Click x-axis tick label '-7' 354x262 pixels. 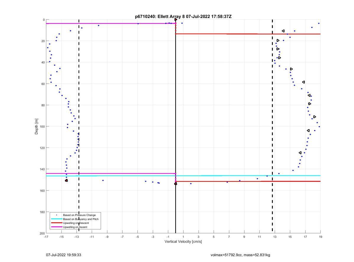122,237
